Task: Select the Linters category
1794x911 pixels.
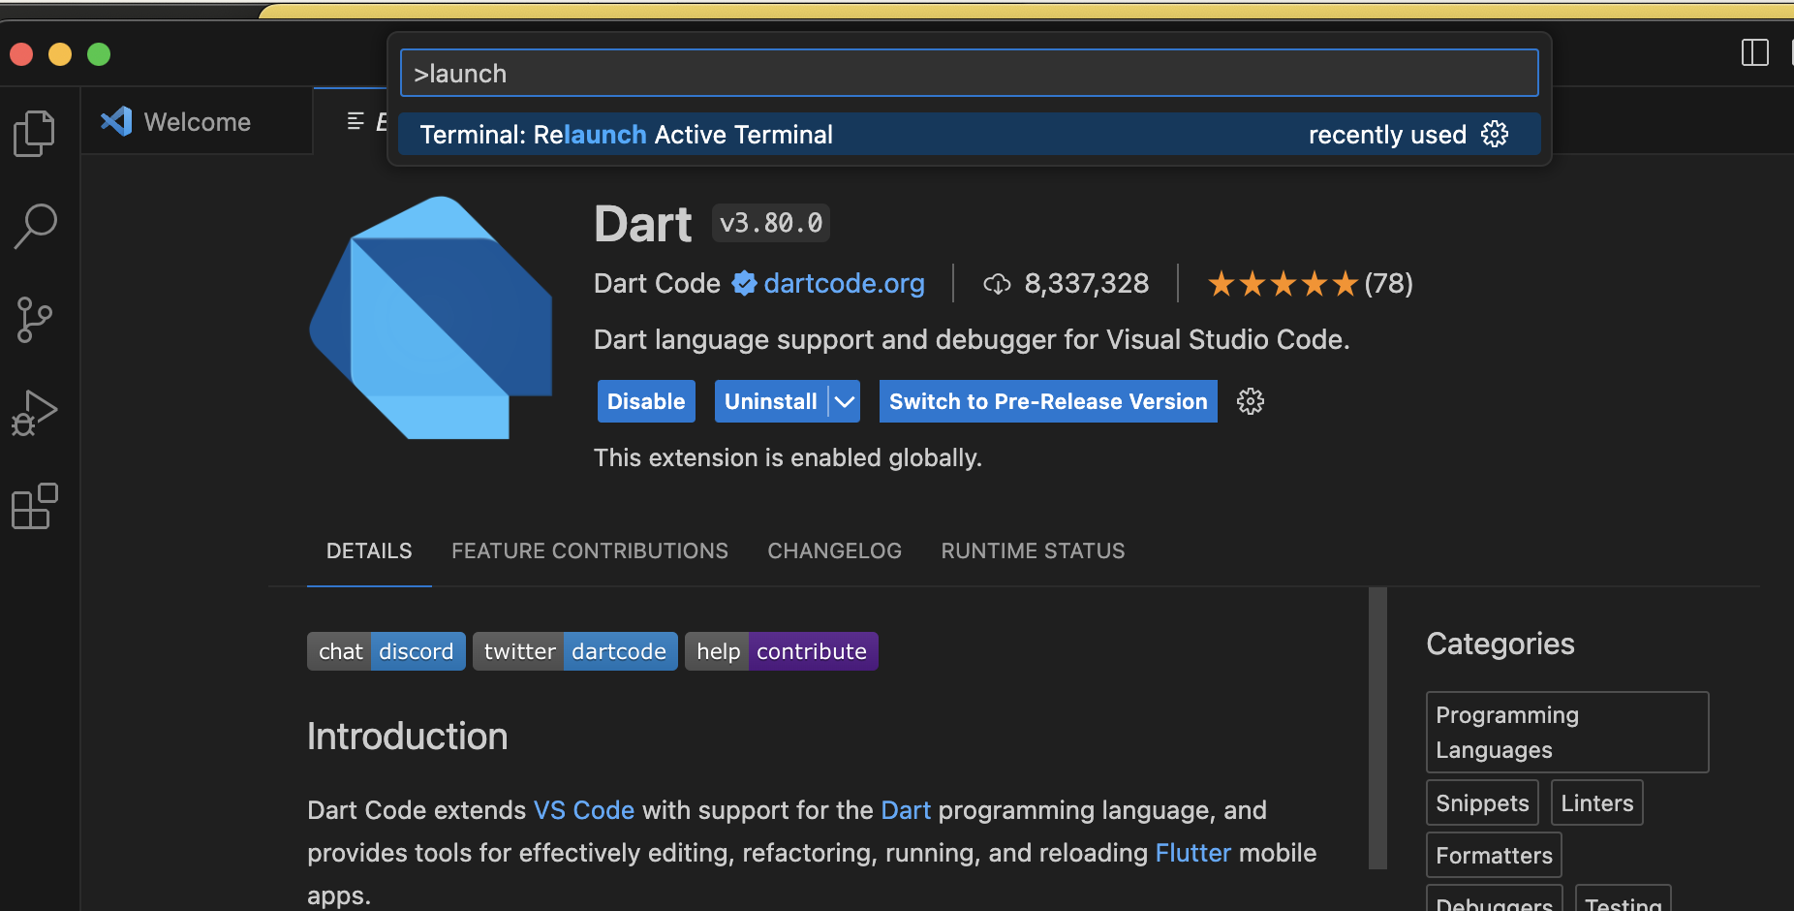Action: tap(1597, 802)
